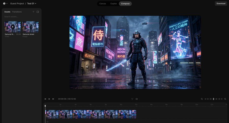Click the Download button
Screen dimensions: 229x123
[221, 4]
